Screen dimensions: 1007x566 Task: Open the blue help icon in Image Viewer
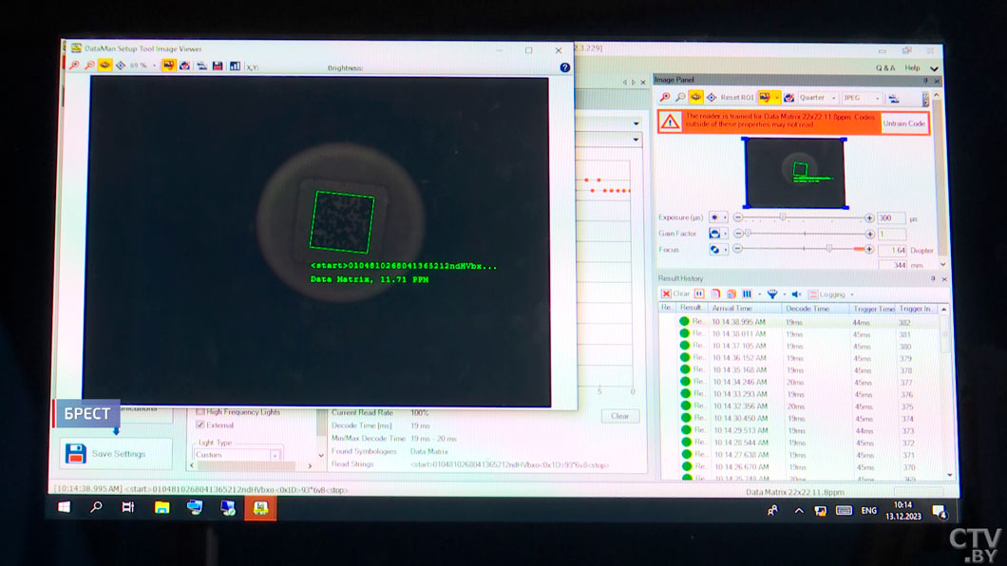tap(565, 67)
